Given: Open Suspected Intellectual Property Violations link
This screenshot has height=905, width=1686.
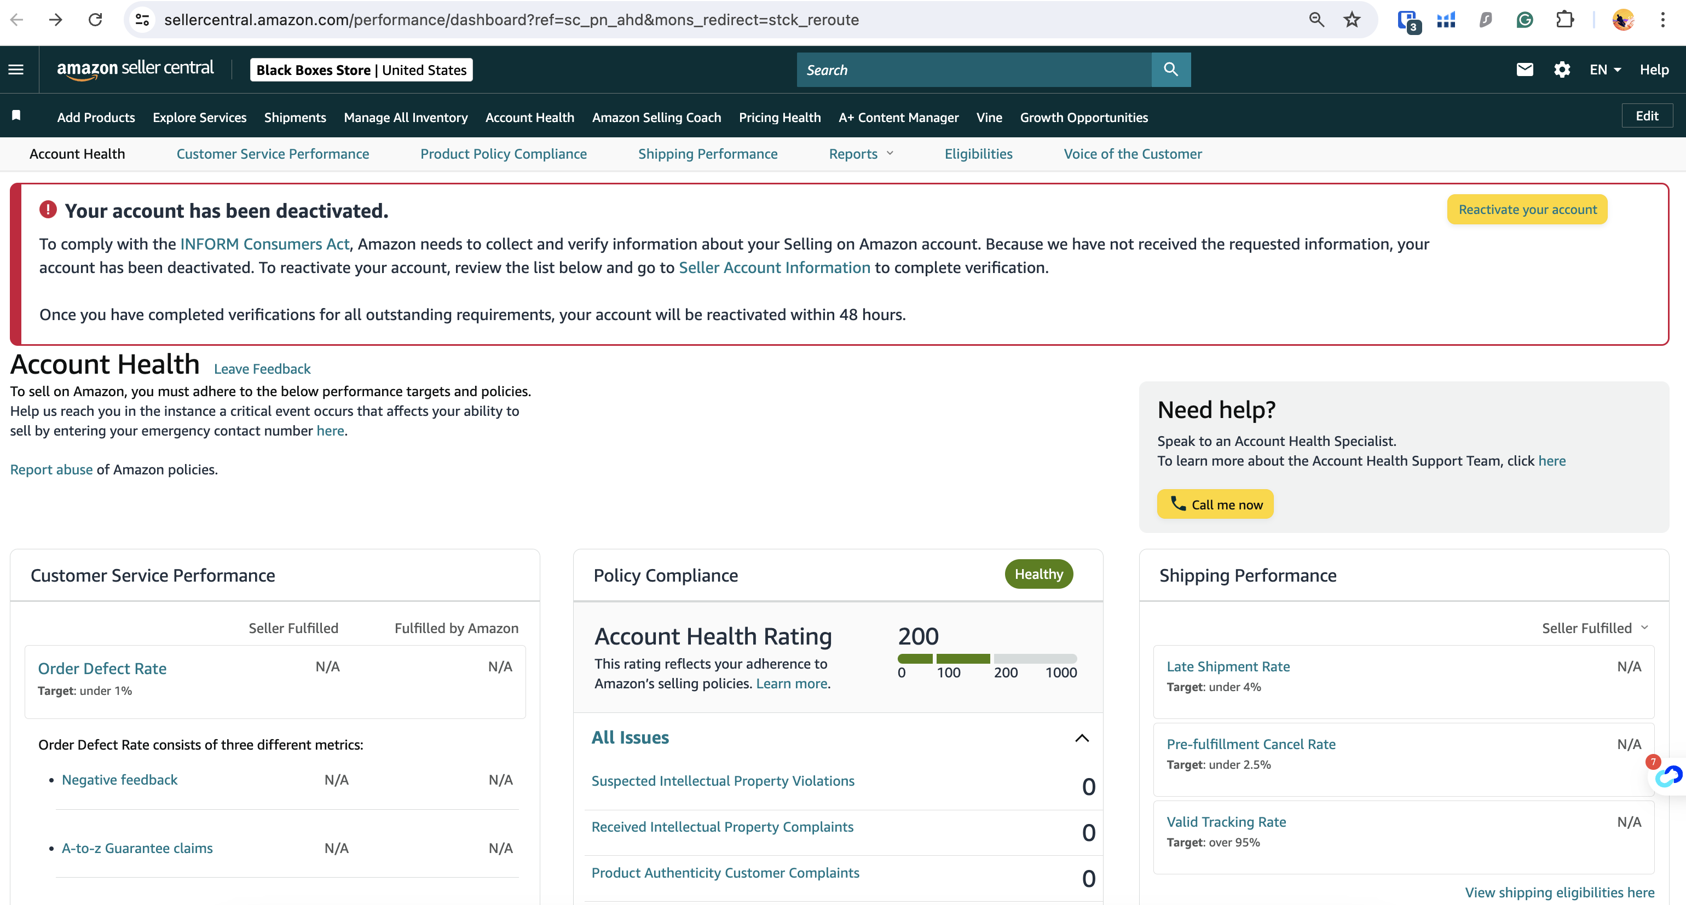Looking at the screenshot, I should 723,781.
